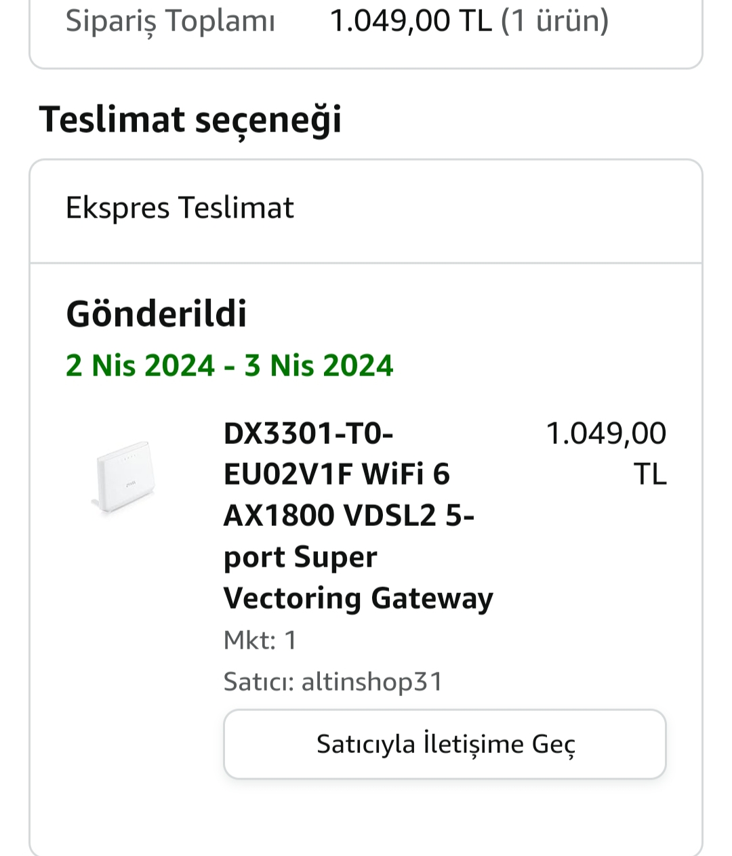The width and height of the screenshot is (732, 856).
Task: Tap the item price 1.049,00 beside the product
Action: [x=606, y=434]
